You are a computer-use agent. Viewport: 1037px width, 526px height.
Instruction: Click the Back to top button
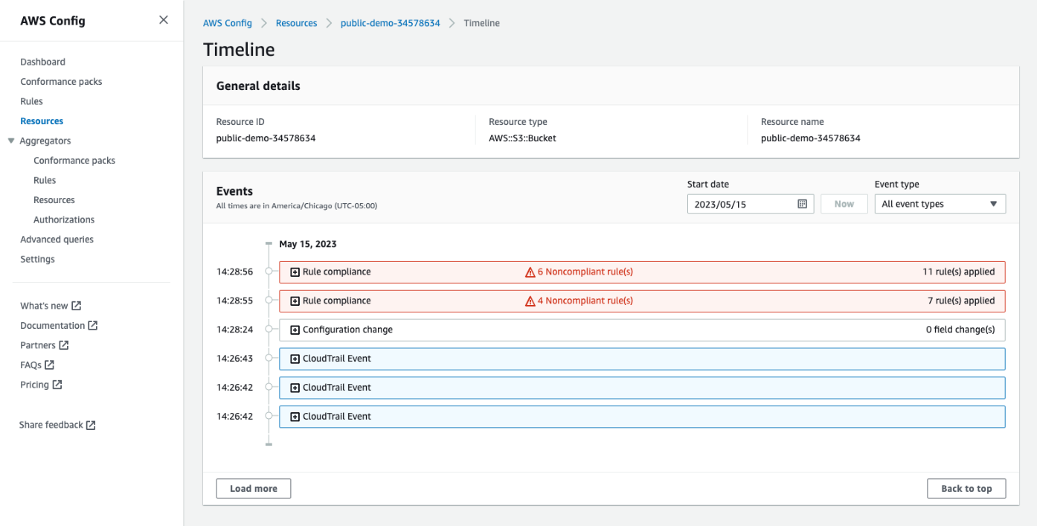click(x=966, y=488)
